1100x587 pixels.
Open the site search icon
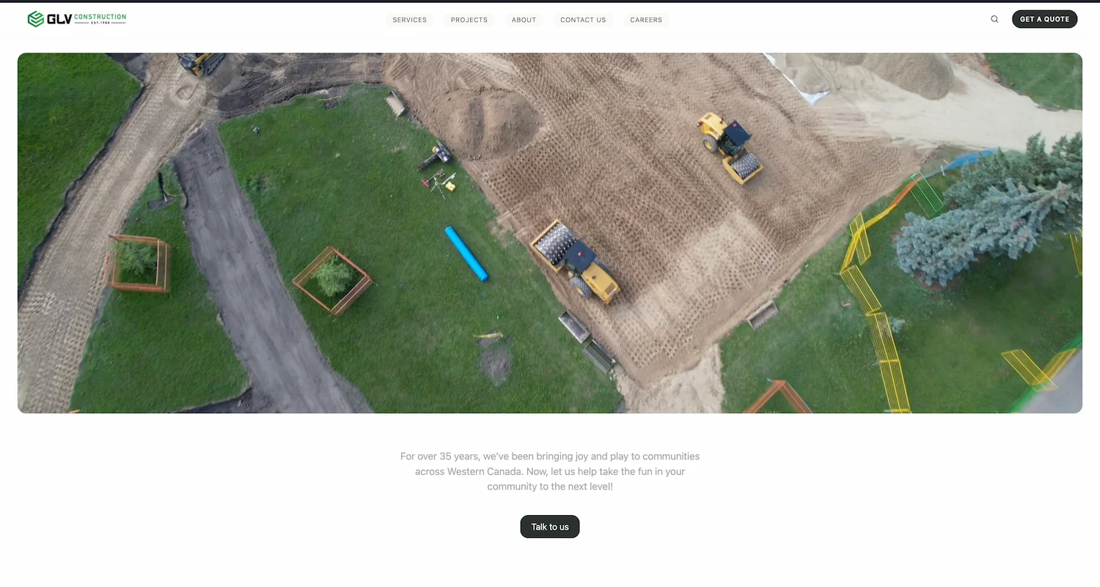click(994, 19)
